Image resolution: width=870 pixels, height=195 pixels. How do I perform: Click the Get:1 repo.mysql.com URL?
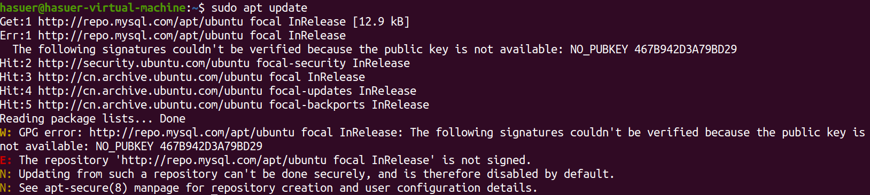[141, 22]
